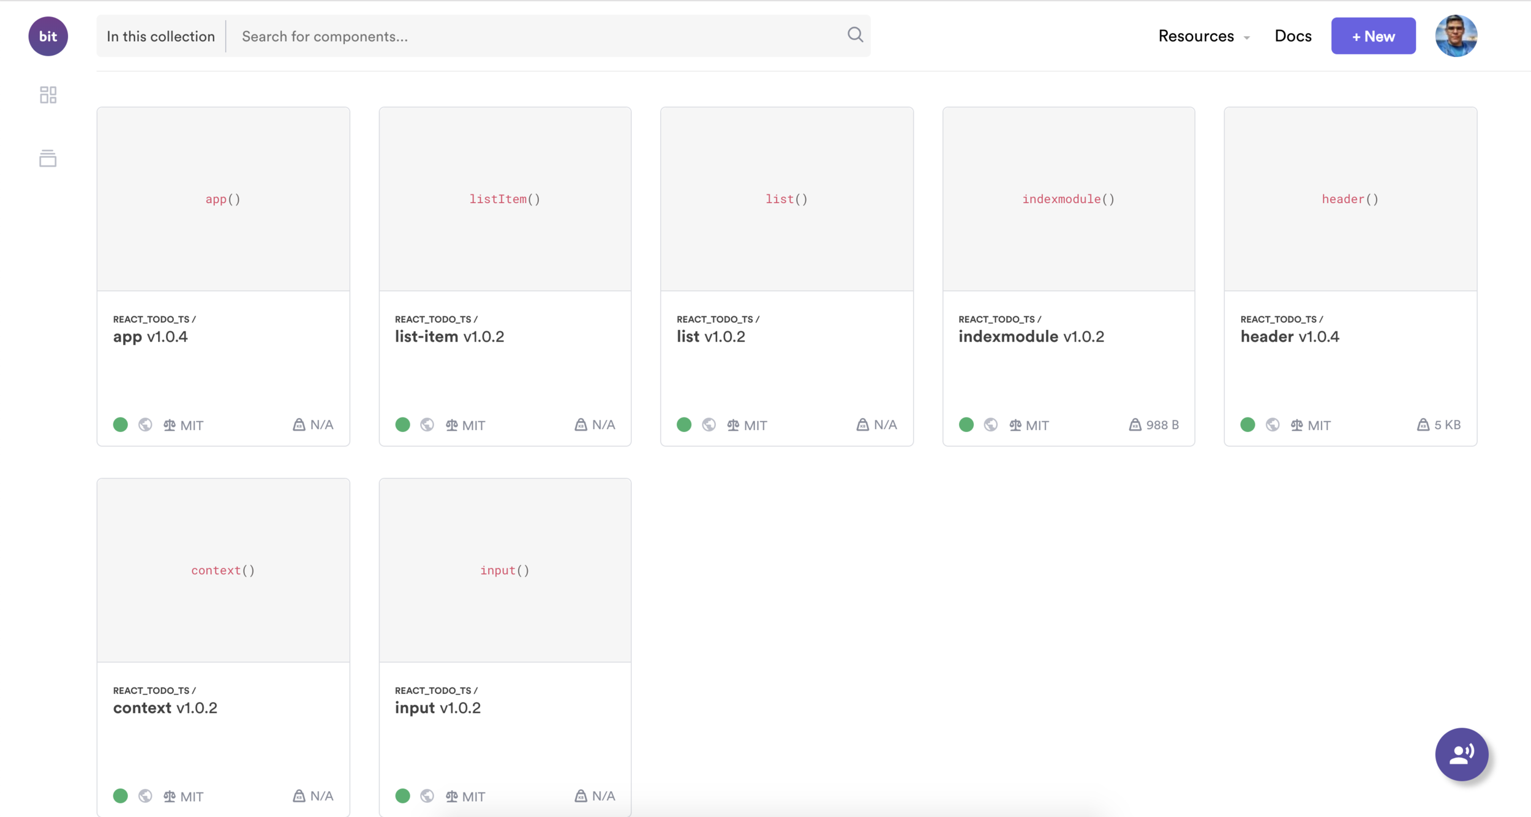Screen dimensions: 1531x817
Task: Click the app card green status dot
Action: (x=121, y=425)
